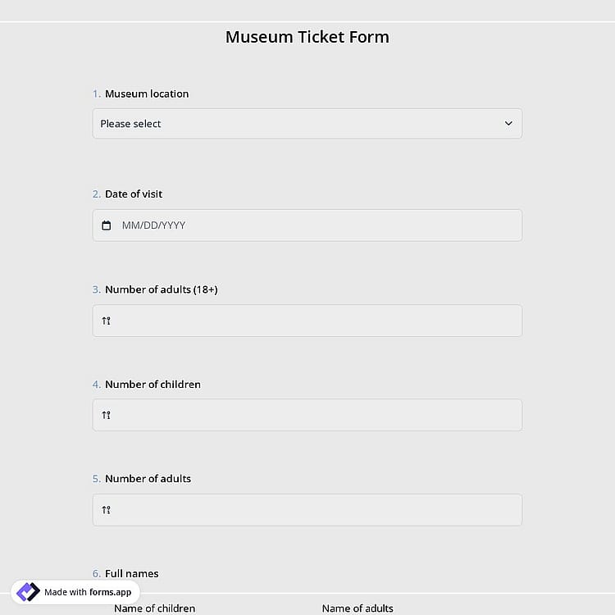Click inside Number of children input
Screen dimensions: 615x615
pyautogui.click(x=307, y=415)
